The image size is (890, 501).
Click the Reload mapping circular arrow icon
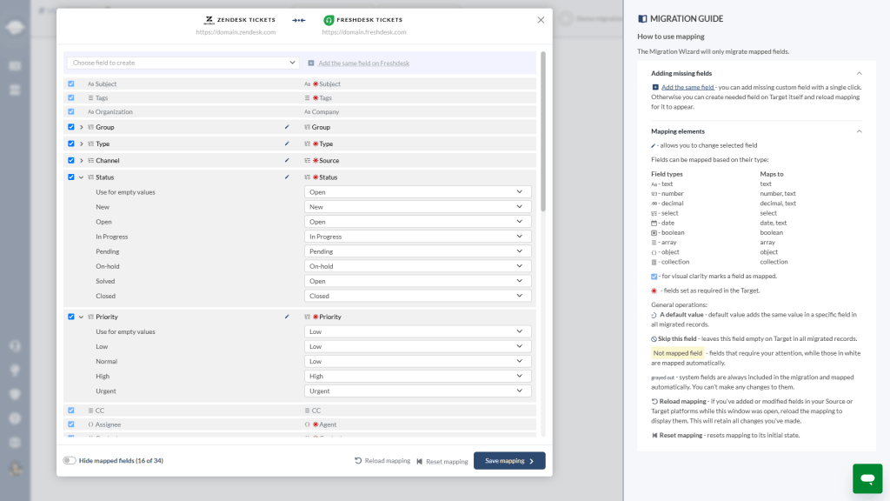[x=358, y=461]
